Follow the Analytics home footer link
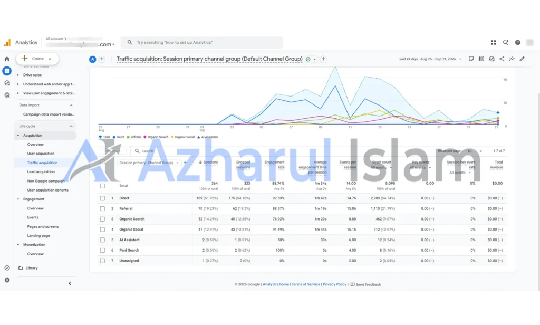 (x=276, y=284)
